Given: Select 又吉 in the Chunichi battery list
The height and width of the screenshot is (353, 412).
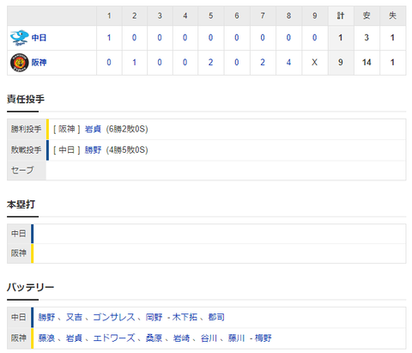Looking at the screenshot, I should coord(74,317).
